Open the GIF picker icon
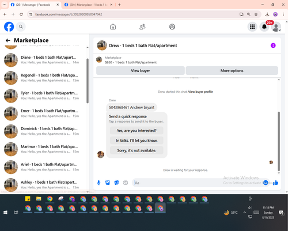 126,183
